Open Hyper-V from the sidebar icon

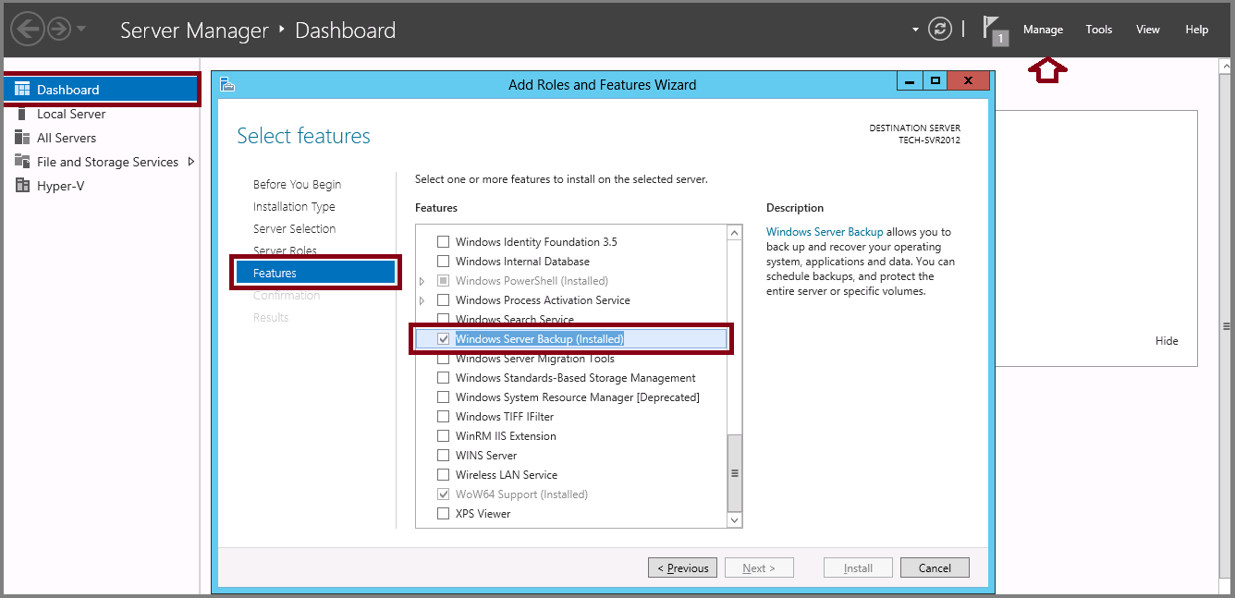[22, 186]
